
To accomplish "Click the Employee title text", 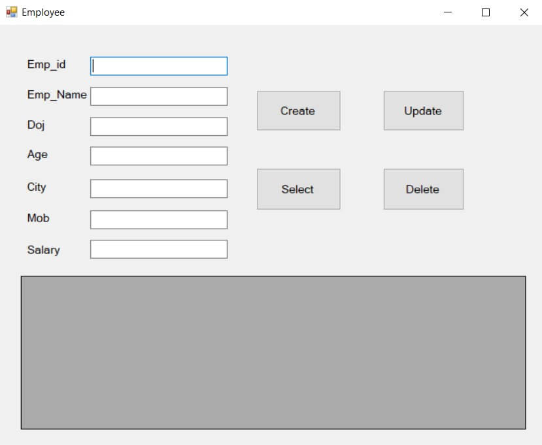I will click(x=43, y=12).
